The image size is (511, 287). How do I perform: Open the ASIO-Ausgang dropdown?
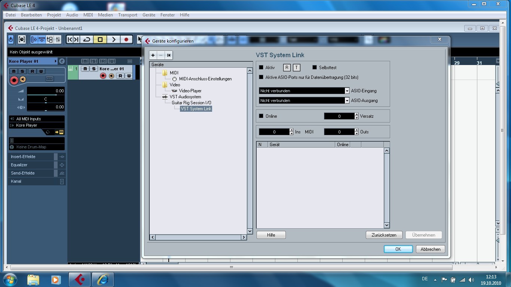coord(304,101)
